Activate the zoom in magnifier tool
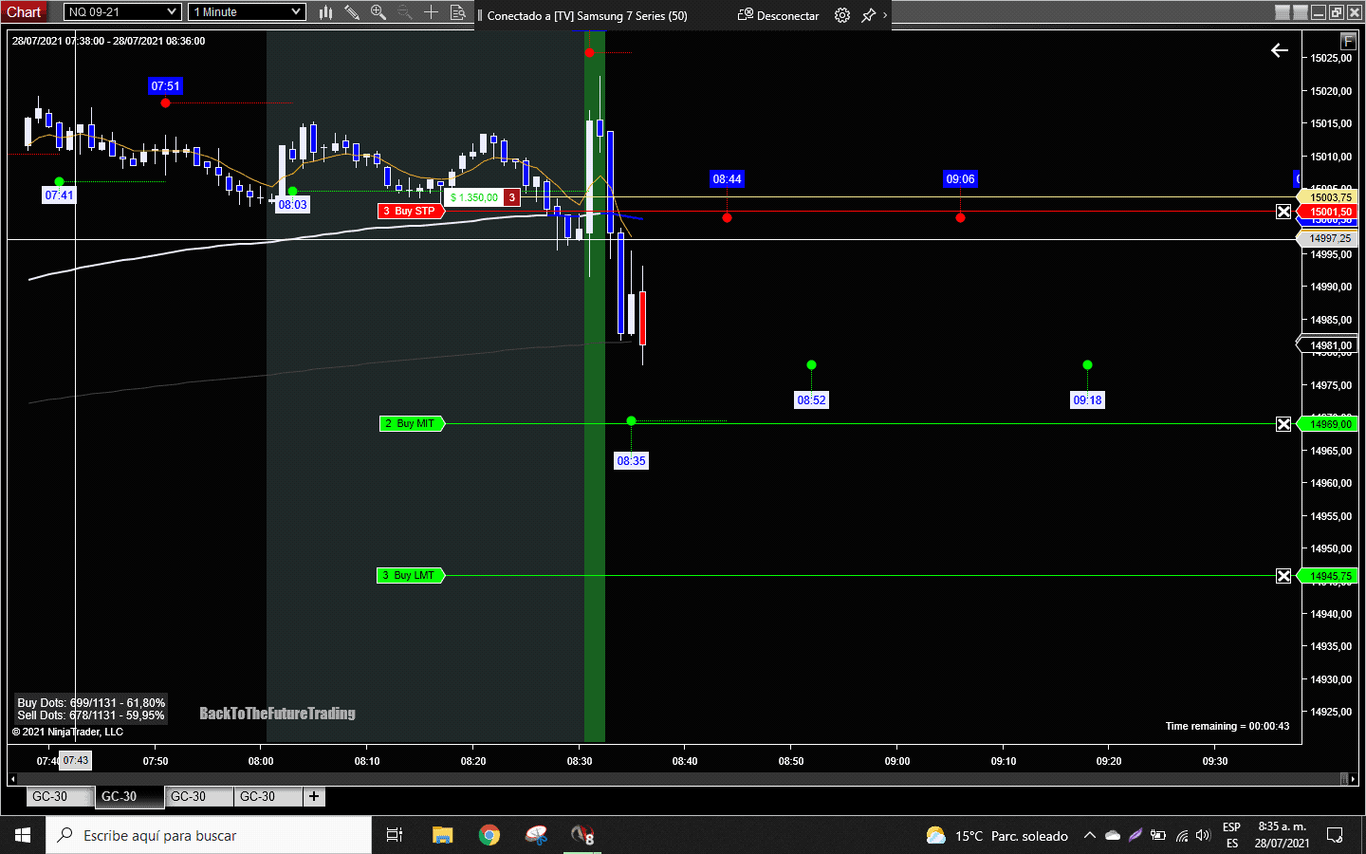Image resolution: width=1366 pixels, height=854 pixels. tap(378, 12)
